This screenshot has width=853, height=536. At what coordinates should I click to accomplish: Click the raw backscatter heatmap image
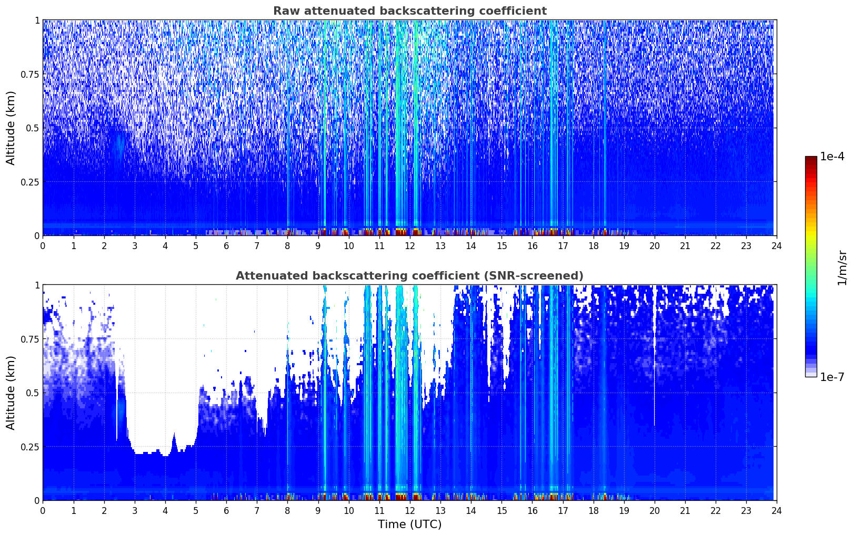tap(409, 128)
